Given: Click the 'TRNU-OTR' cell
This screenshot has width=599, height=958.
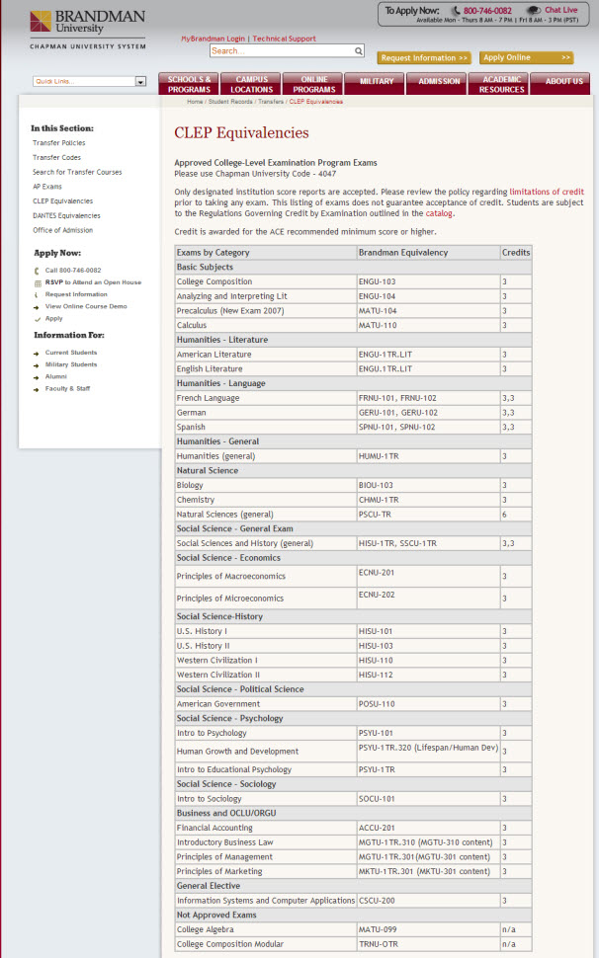Looking at the screenshot, I should point(428,944).
